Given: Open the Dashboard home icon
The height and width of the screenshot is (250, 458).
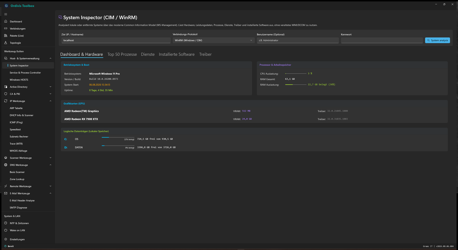Looking at the screenshot, I should [x=6, y=21].
